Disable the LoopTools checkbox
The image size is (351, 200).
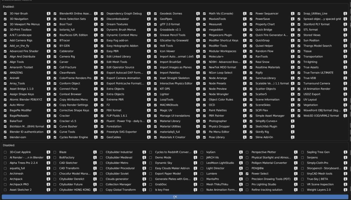(155, 99)
